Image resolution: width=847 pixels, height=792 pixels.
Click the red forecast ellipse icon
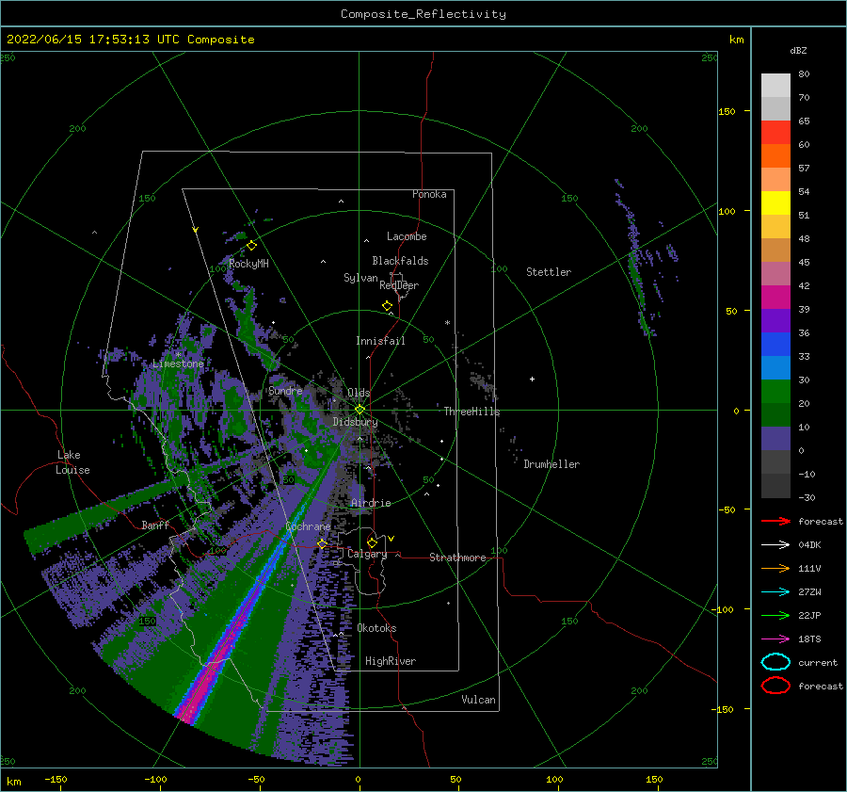click(x=775, y=686)
